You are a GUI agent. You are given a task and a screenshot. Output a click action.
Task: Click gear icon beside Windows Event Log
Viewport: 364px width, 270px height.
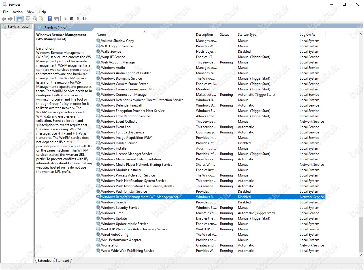(98, 127)
